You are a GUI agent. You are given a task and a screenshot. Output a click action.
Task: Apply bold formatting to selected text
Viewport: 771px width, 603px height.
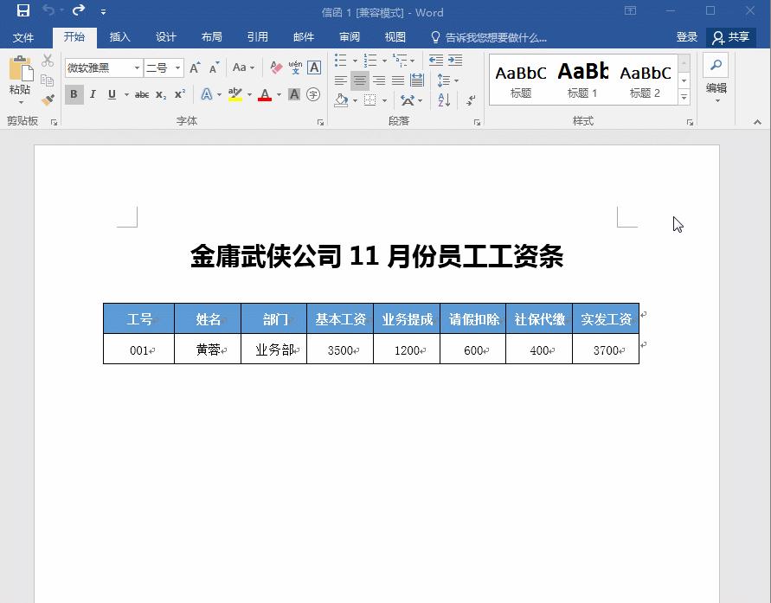(74, 94)
